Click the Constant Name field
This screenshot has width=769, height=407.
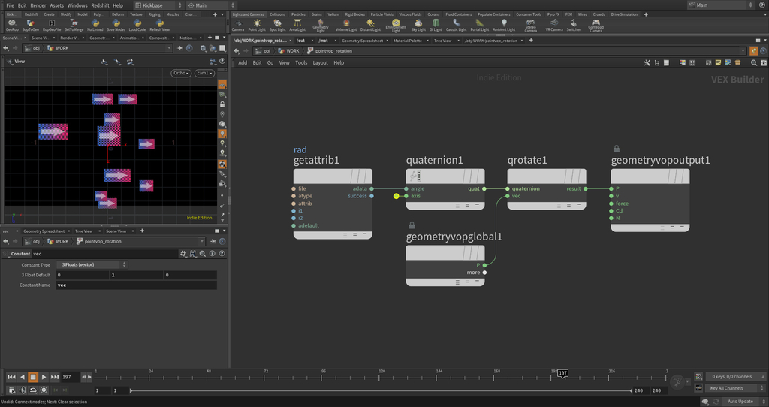[137, 285]
